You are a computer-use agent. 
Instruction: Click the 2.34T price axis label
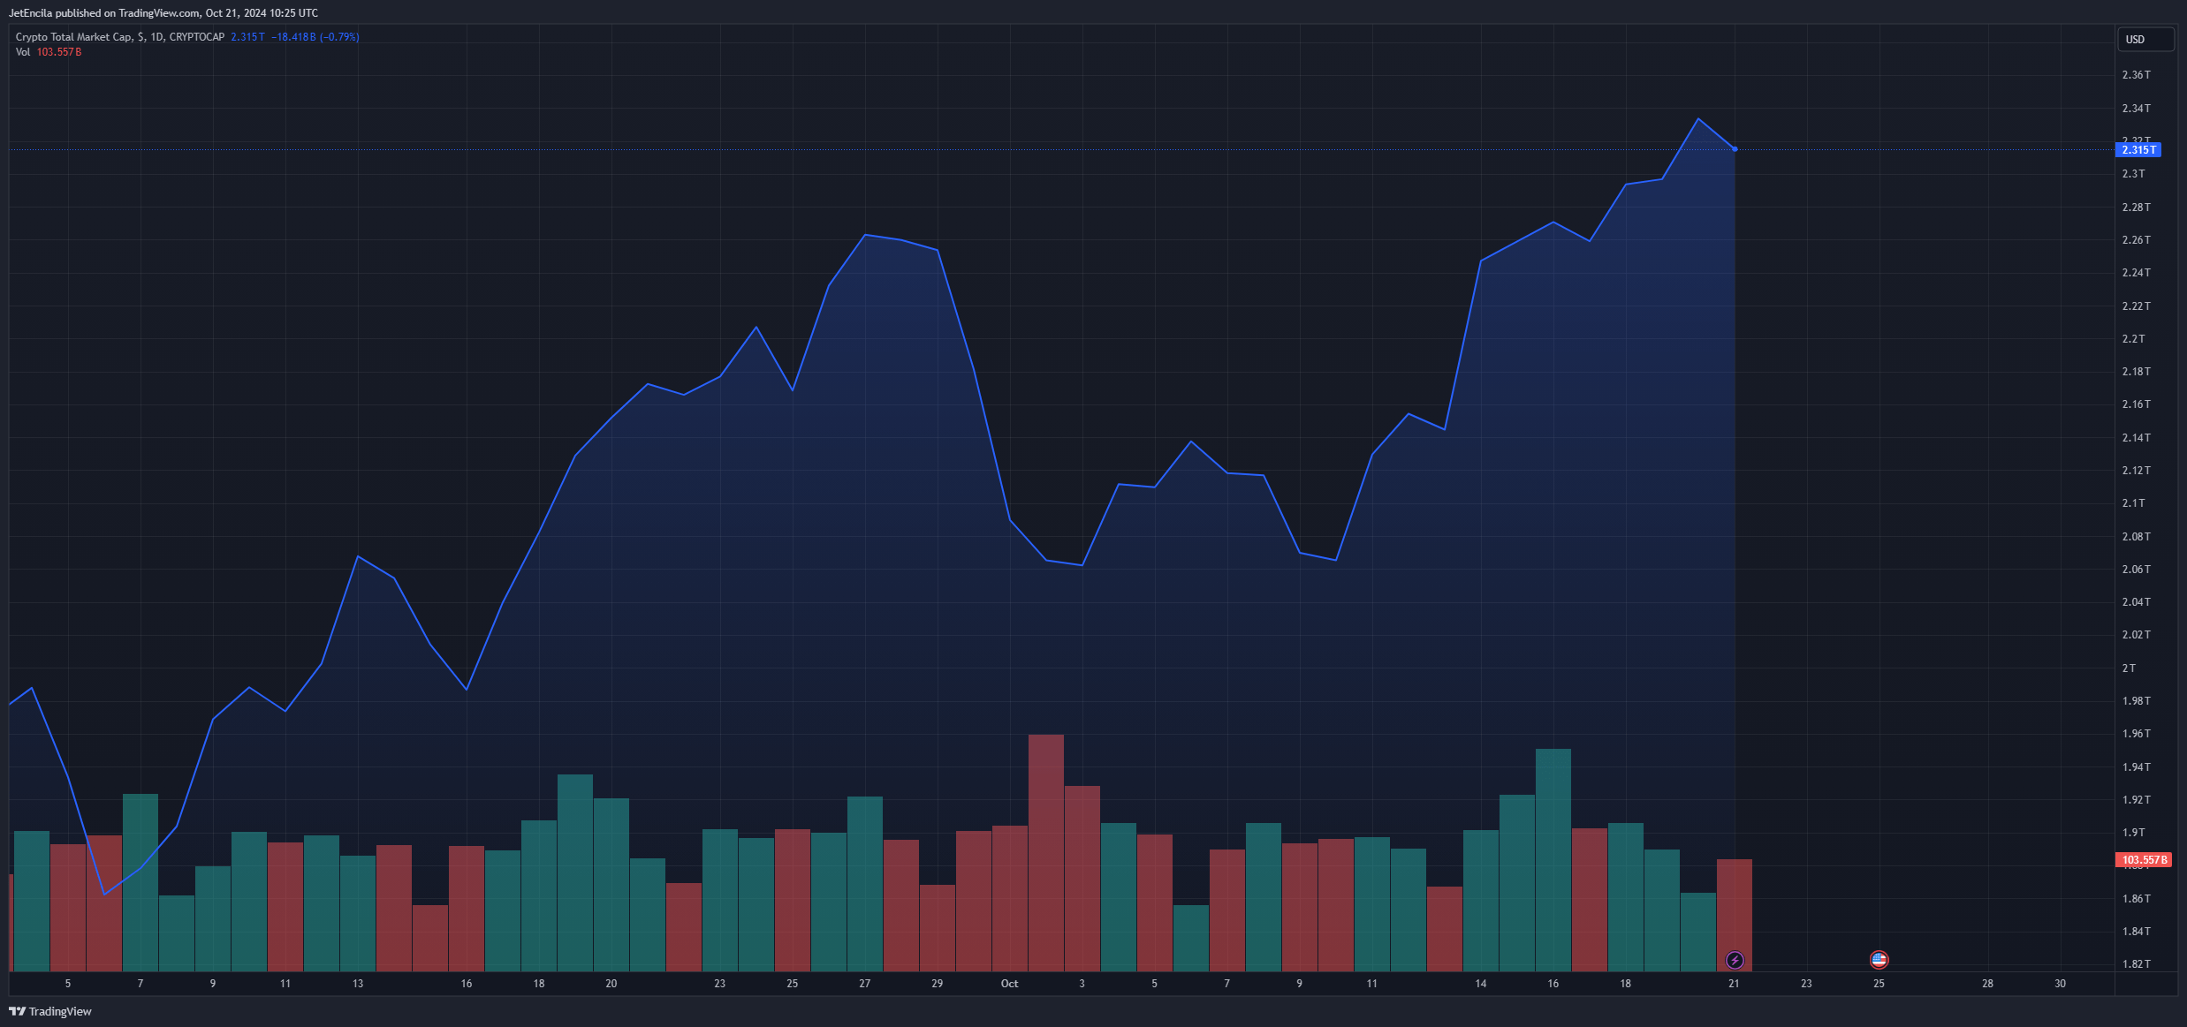(x=2137, y=109)
